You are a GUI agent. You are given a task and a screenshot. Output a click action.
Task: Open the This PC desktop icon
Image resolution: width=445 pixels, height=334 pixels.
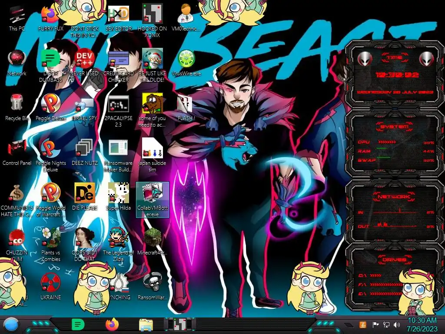coord(17,19)
